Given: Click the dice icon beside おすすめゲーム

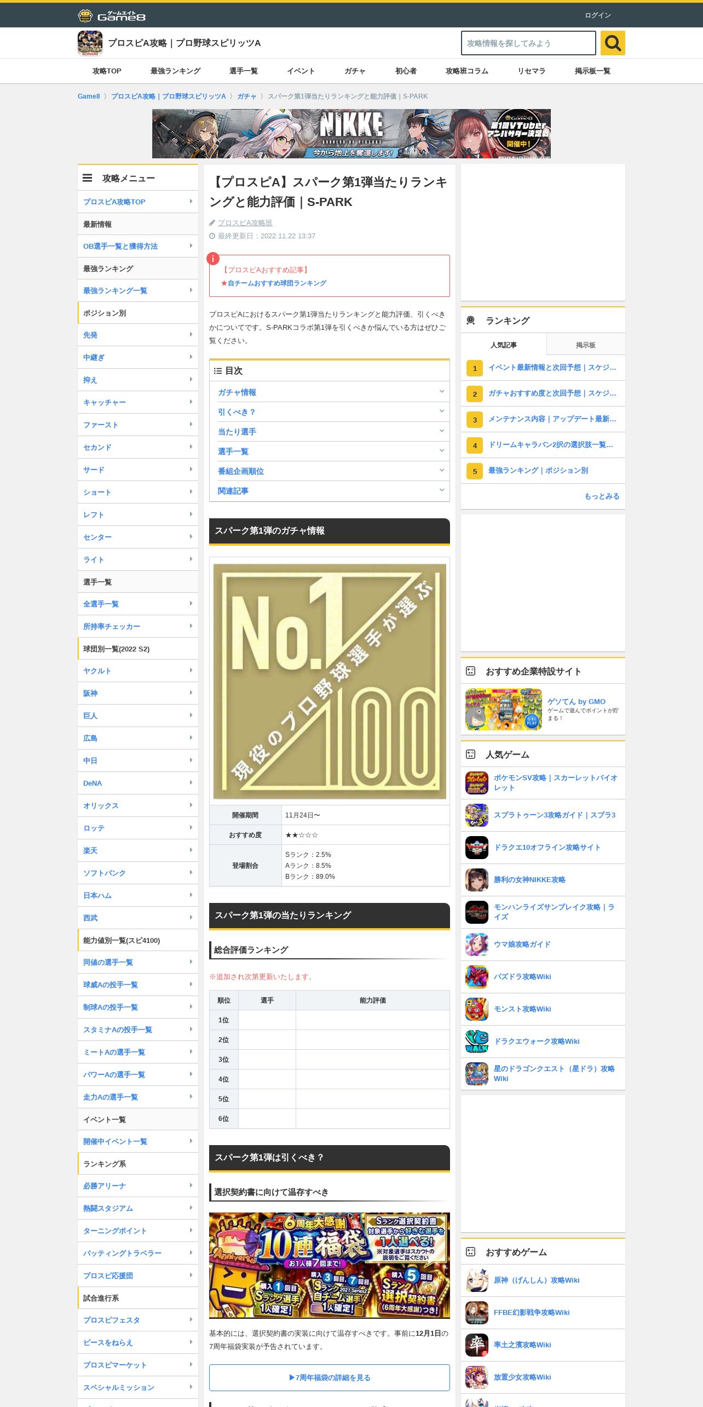Looking at the screenshot, I should (x=470, y=1252).
